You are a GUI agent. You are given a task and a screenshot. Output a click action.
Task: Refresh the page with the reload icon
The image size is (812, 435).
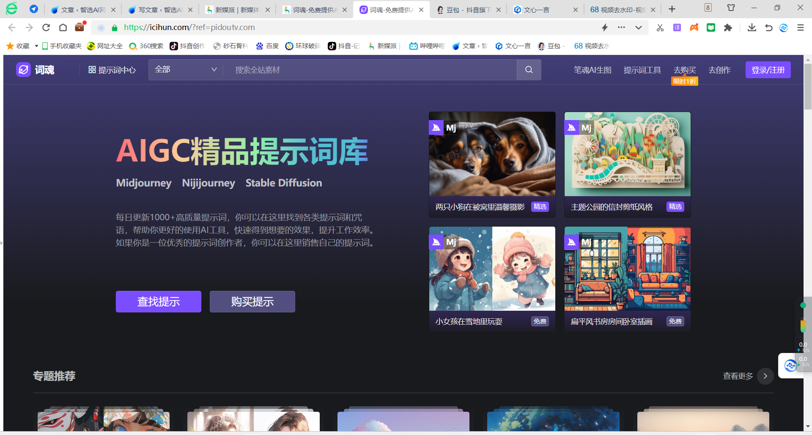[x=46, y=27]
